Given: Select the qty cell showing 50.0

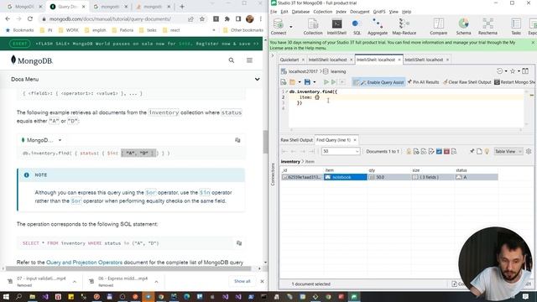Looking at the screenshot, I should tap(389, 177).
